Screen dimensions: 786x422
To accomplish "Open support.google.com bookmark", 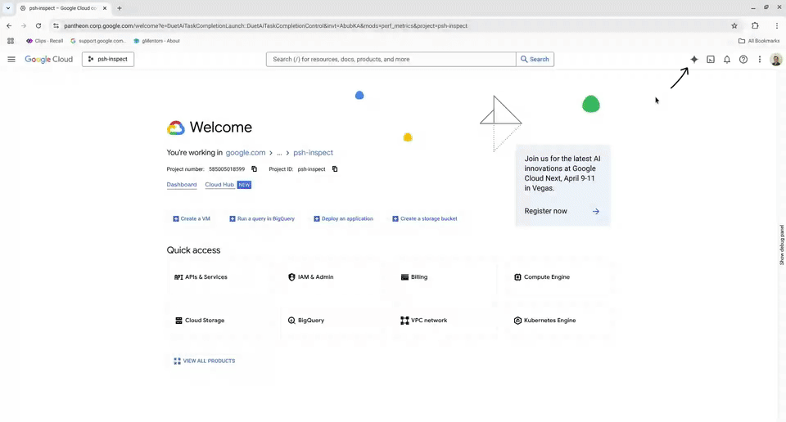I will click(97, 41).
